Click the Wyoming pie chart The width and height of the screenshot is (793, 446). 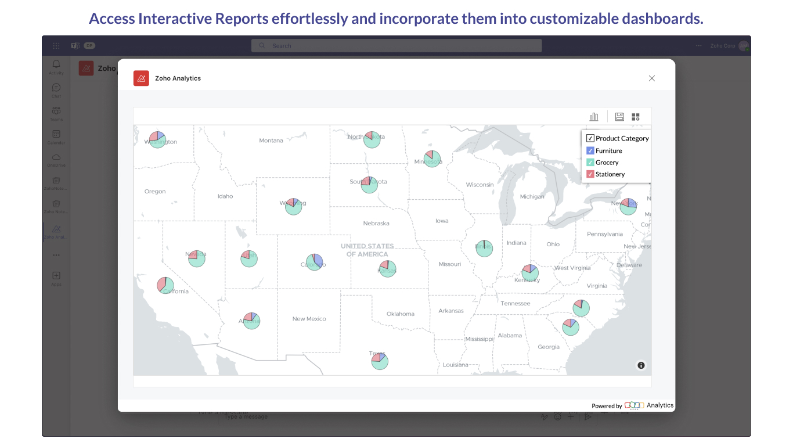[x=294, y=206]
